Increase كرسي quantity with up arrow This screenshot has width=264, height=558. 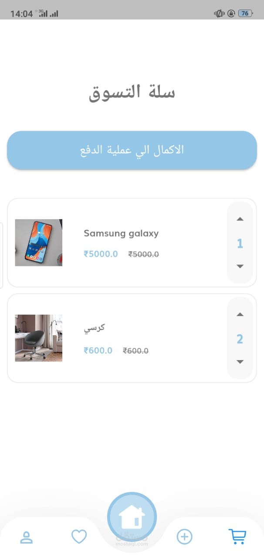coord(240,315)
